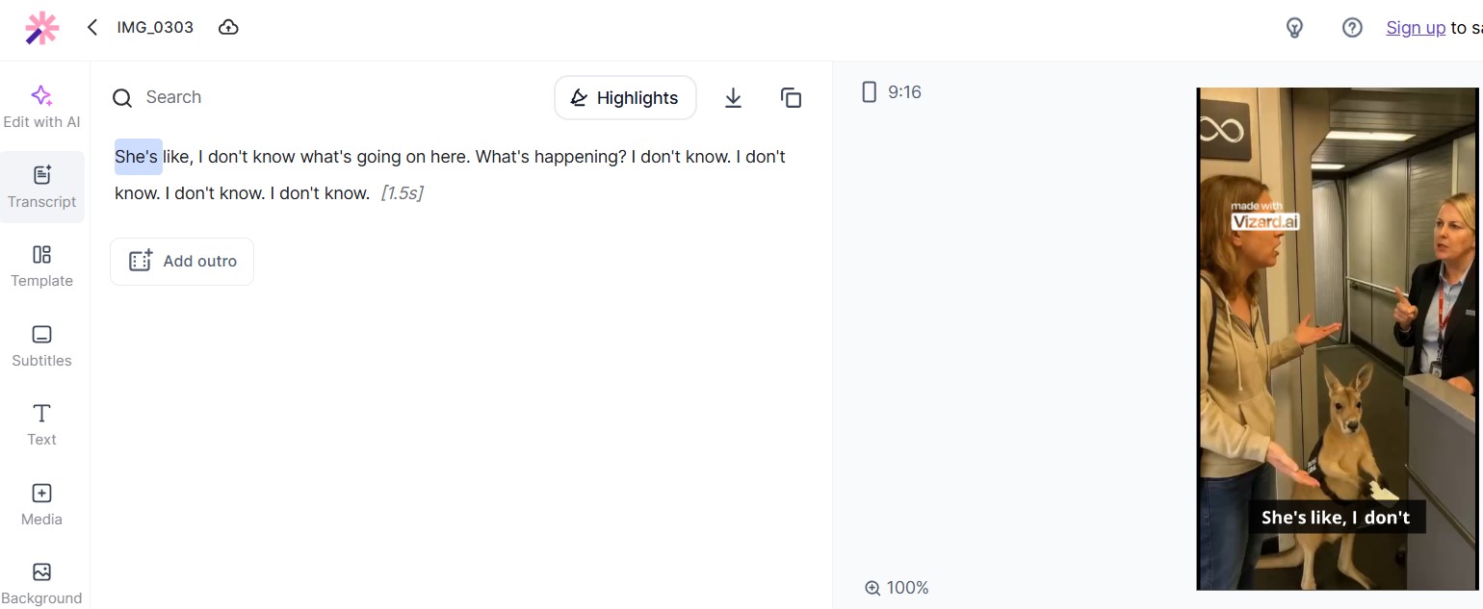
Task: Click the cloud upload save icon
Action: (228, 27)
